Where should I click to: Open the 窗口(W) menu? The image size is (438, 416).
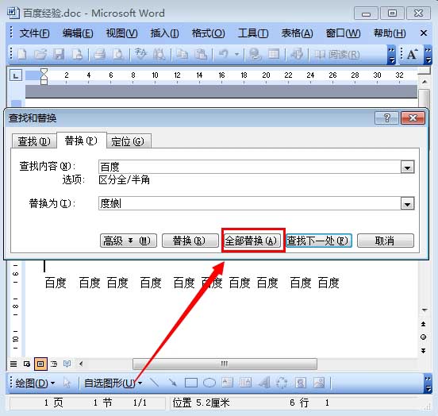(x=343, y=33)
